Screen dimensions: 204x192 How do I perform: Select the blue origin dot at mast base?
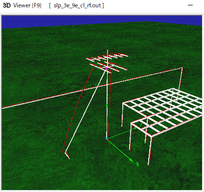coord(107,138)
